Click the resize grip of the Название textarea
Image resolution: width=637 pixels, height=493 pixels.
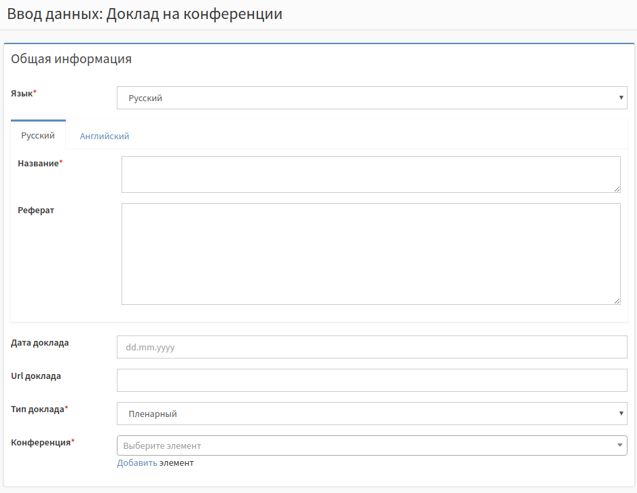[618, 189]
